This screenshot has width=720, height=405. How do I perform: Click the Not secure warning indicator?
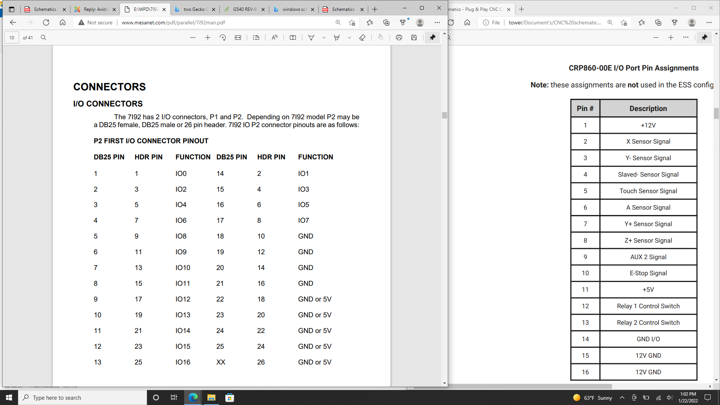click(95, 22)
